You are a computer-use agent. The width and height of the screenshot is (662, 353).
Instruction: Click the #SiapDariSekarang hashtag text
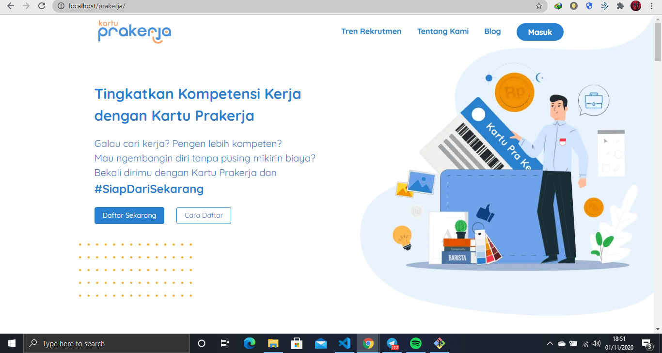[149, 189]
